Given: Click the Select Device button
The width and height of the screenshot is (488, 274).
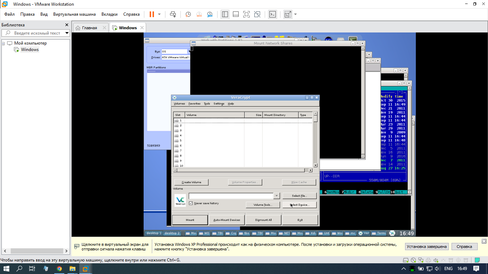Looking at the screenshot, I should tap(299, 205).
